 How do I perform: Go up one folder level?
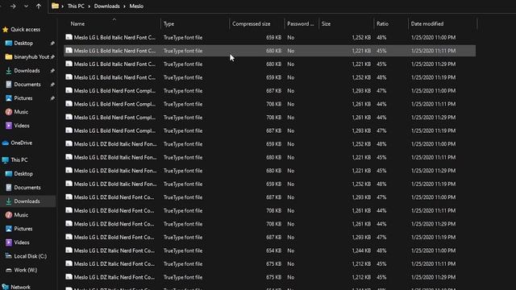pos(39,6)
